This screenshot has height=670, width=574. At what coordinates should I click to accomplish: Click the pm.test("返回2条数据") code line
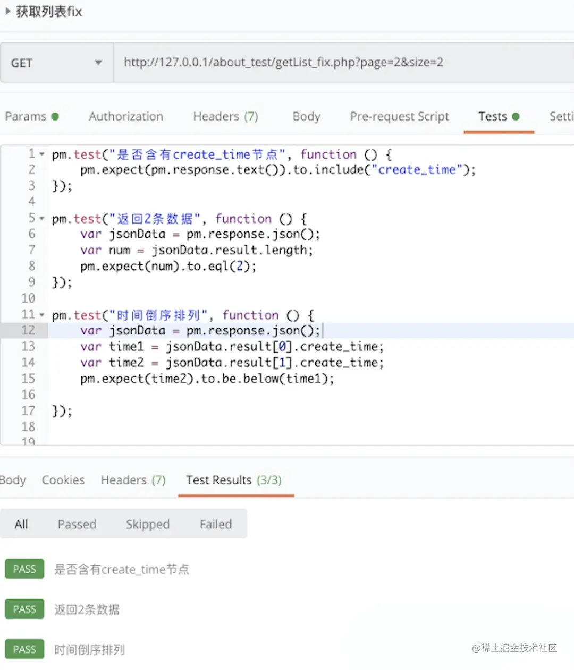tap(179, 219)
